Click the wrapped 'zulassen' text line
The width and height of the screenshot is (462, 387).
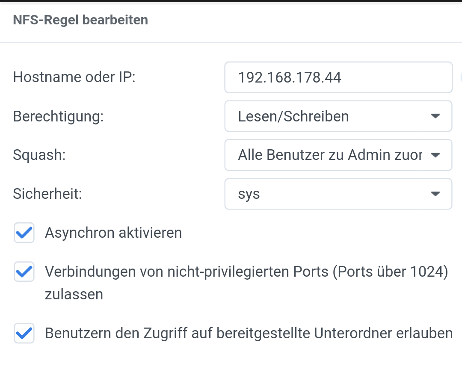tap(74, 295)
